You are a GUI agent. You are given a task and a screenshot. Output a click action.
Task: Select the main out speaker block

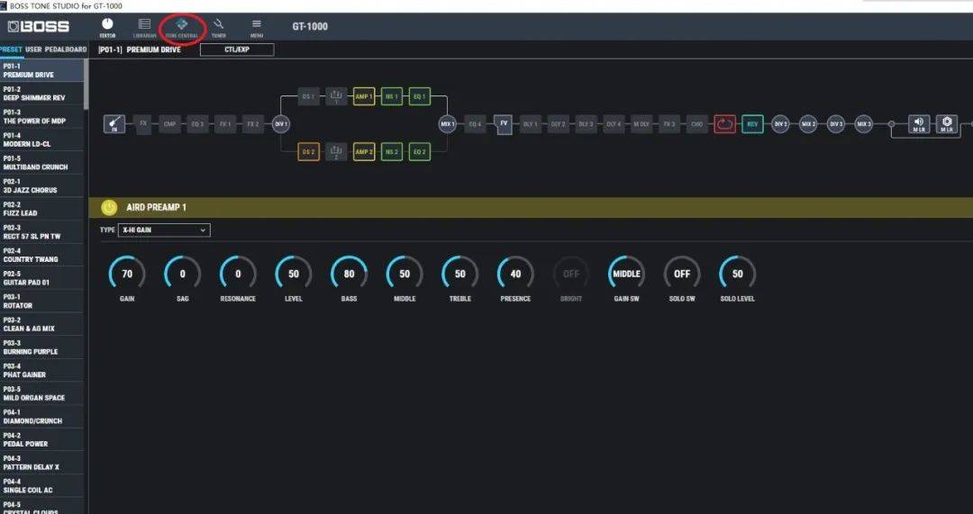coord(919,124)
